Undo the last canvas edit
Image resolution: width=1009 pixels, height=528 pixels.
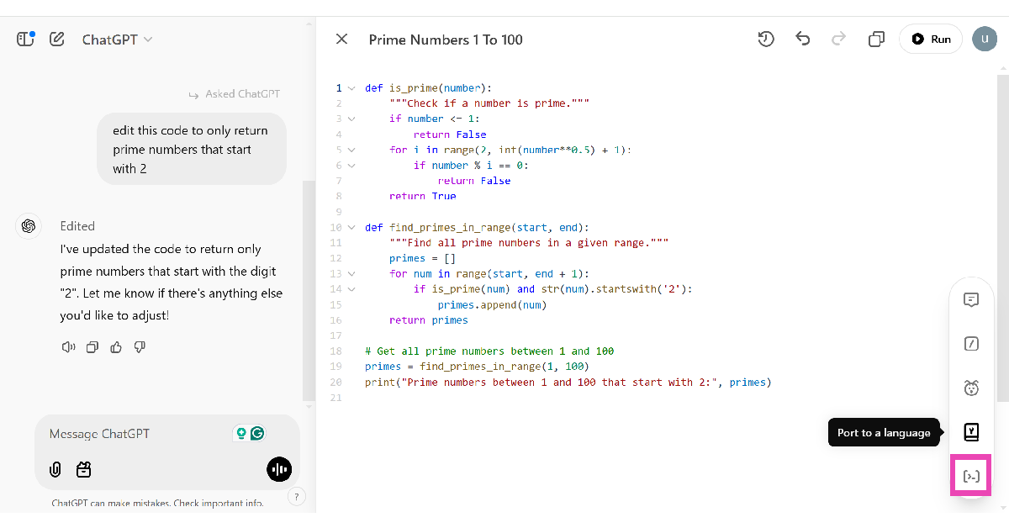click(x=803, y=39)
